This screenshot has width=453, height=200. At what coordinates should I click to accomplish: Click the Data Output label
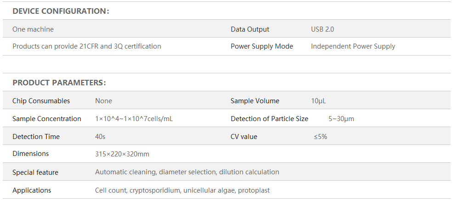click(250, 29)
